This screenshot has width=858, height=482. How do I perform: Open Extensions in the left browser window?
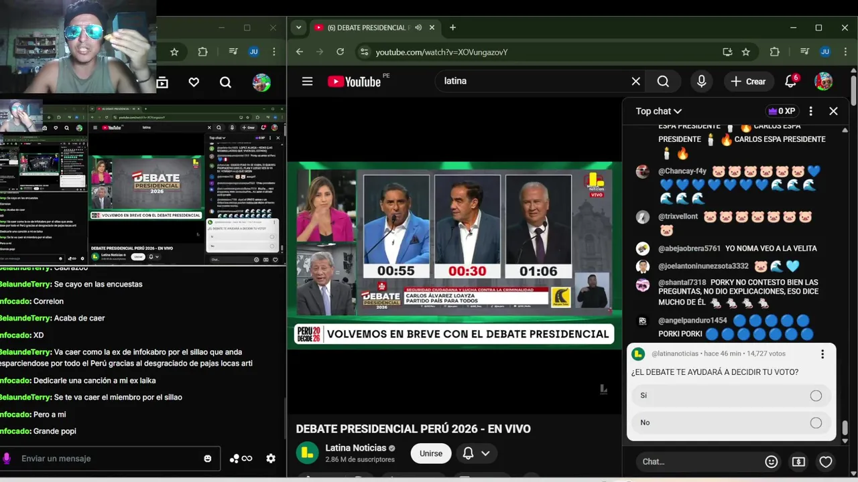point(202,52)
